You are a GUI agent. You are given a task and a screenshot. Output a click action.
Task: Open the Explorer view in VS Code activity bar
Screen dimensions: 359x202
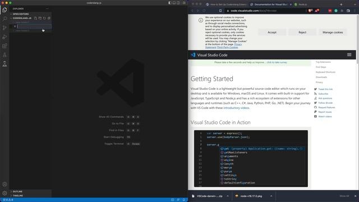click(x=4, y=10)
